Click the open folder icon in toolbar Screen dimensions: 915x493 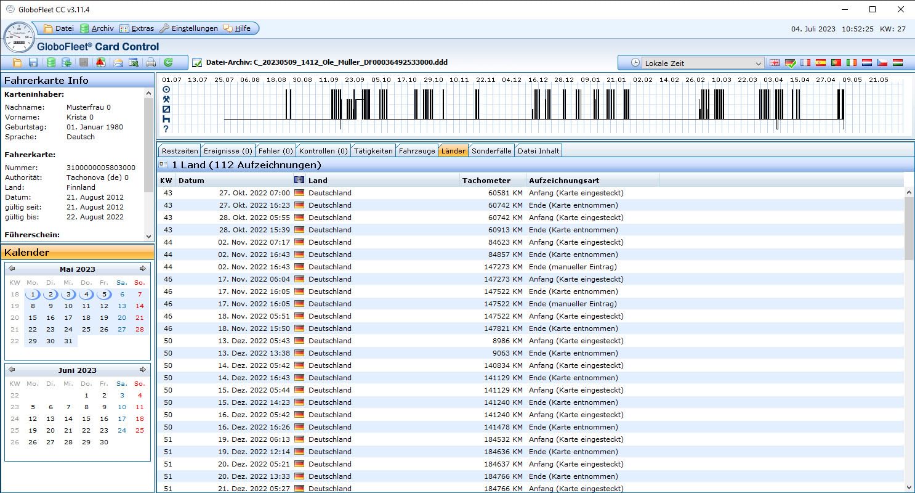(17, 62)
